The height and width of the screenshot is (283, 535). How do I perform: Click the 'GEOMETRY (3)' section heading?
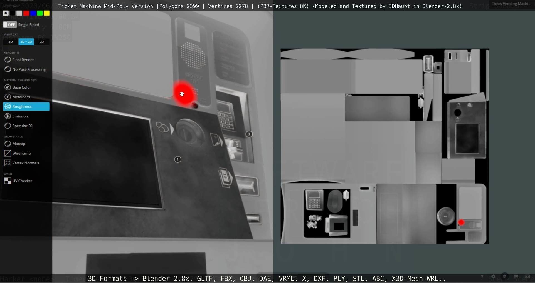point(13,137)
